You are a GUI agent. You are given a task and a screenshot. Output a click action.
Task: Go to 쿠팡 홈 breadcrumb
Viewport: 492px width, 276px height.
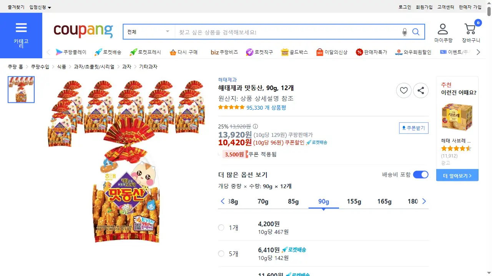pyautogui.click(x=15, y=67)
